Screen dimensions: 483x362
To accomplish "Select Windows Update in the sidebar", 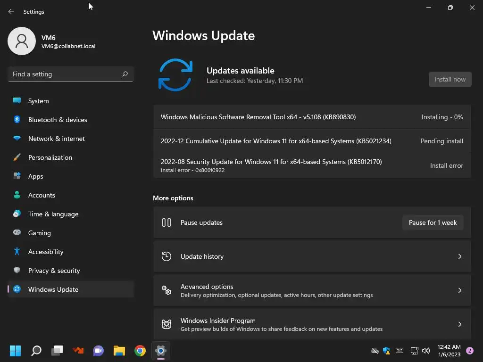I will [71, 289].
